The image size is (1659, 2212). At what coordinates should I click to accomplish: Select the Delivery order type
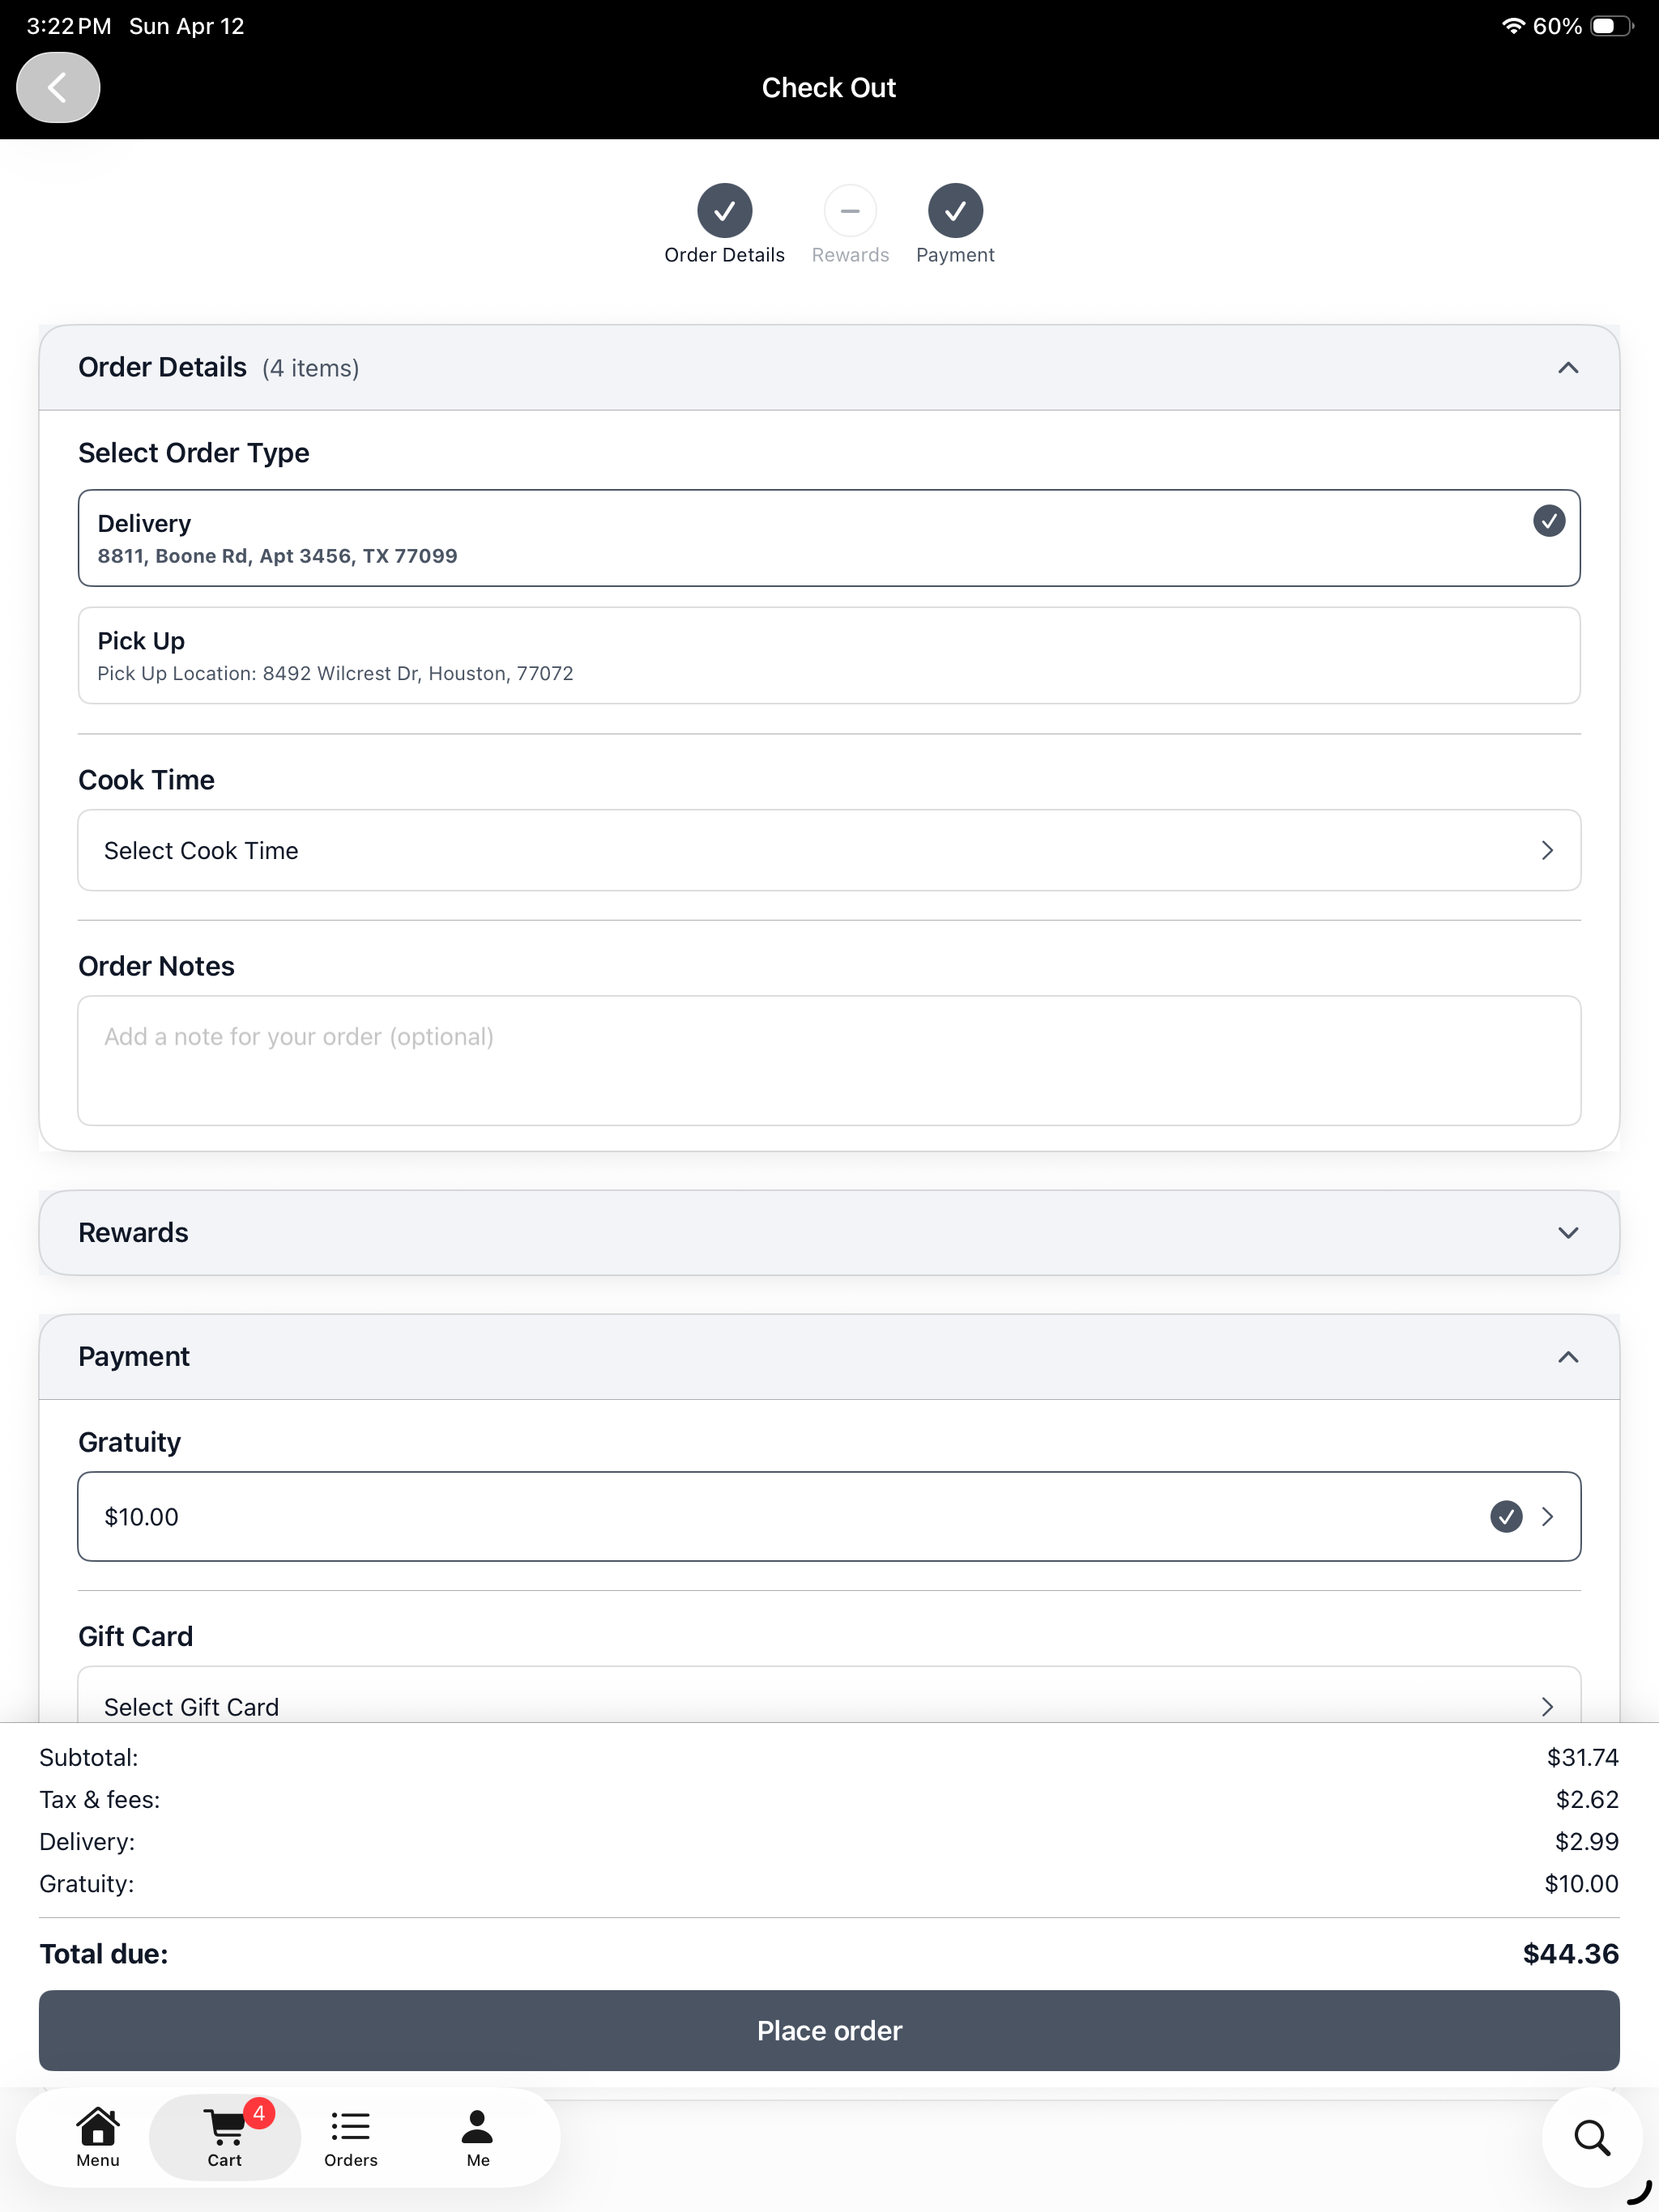click(x=829, y=538)
